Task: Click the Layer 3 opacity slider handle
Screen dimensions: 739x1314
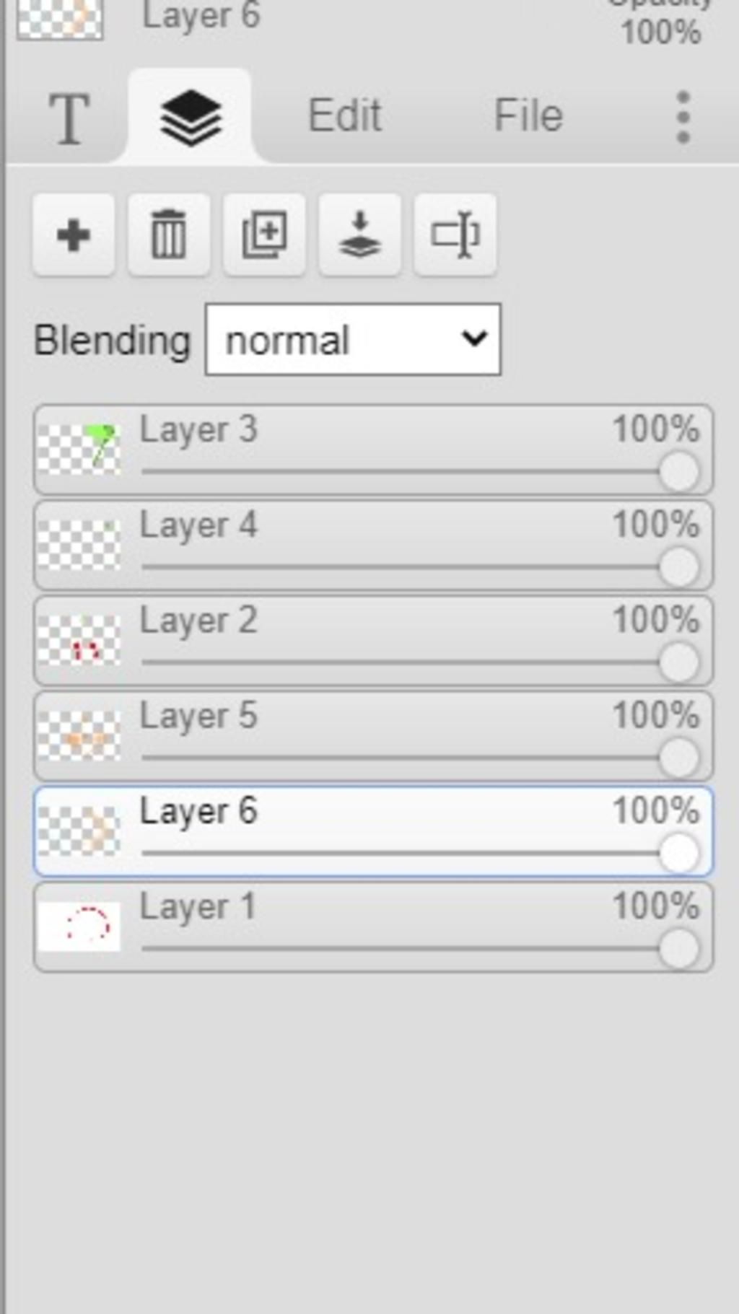Action: (678, 473)
